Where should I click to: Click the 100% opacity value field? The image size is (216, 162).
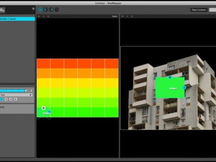click(29, 91)
